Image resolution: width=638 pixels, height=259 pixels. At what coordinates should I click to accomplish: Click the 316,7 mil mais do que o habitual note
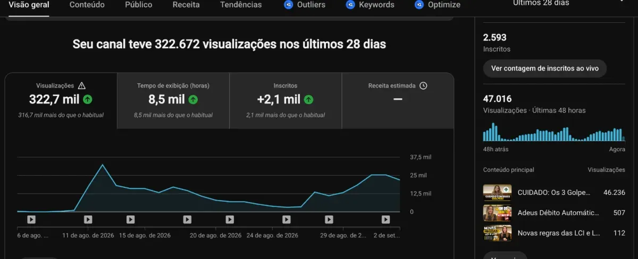61,115
